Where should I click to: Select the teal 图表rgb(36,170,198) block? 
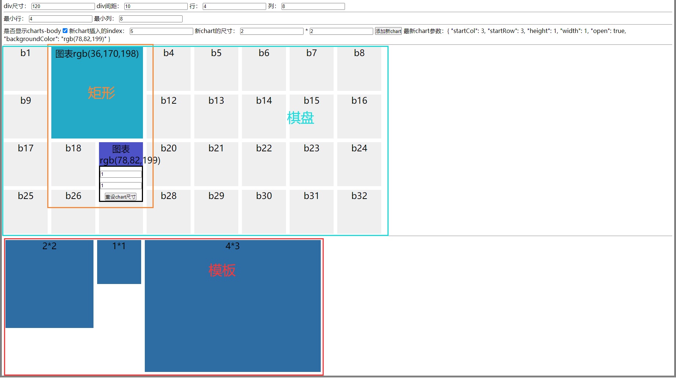[x=97, y=93]
